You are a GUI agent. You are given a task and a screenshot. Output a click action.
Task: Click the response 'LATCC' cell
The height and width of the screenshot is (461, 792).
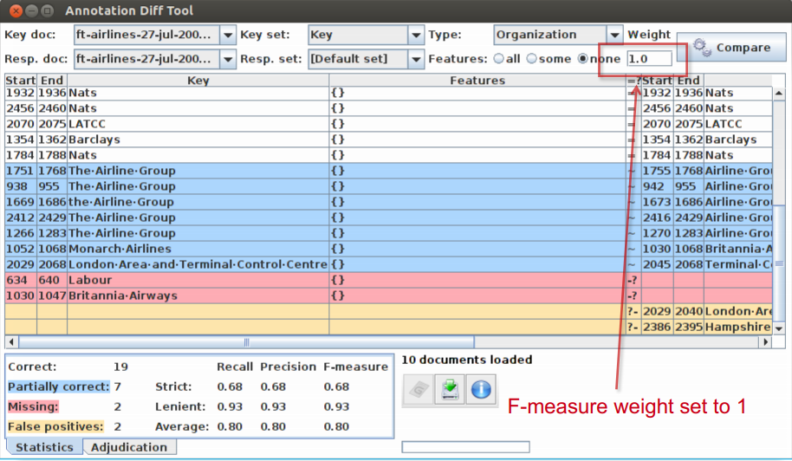coord(738,124)
